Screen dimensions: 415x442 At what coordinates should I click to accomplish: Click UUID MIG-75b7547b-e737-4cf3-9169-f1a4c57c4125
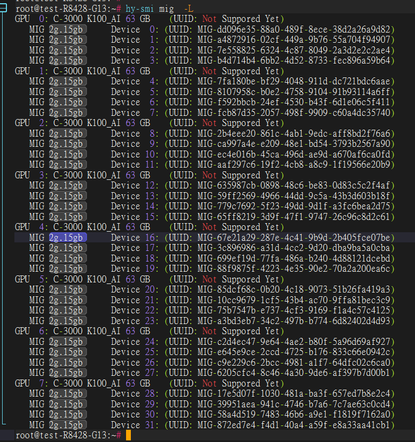pyautogui.click(x=294, y=311)
